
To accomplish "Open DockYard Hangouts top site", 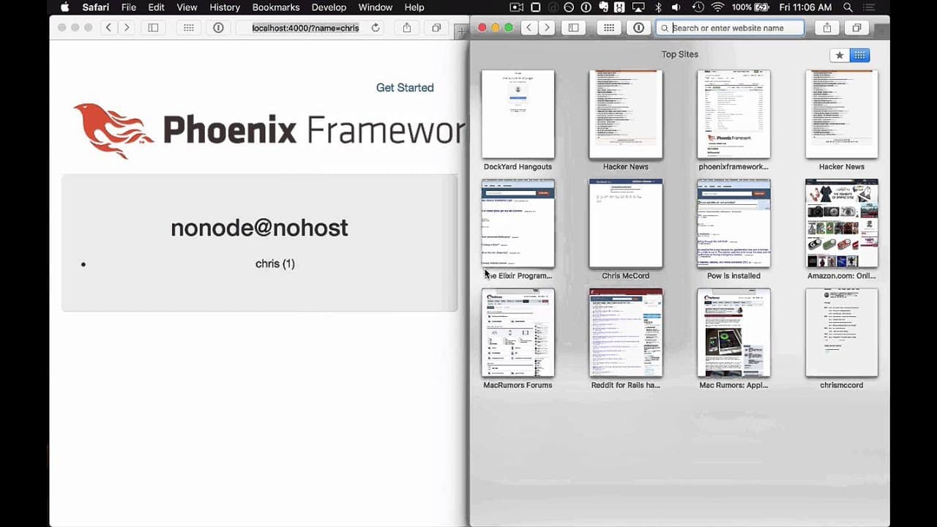I will point(518,114).
